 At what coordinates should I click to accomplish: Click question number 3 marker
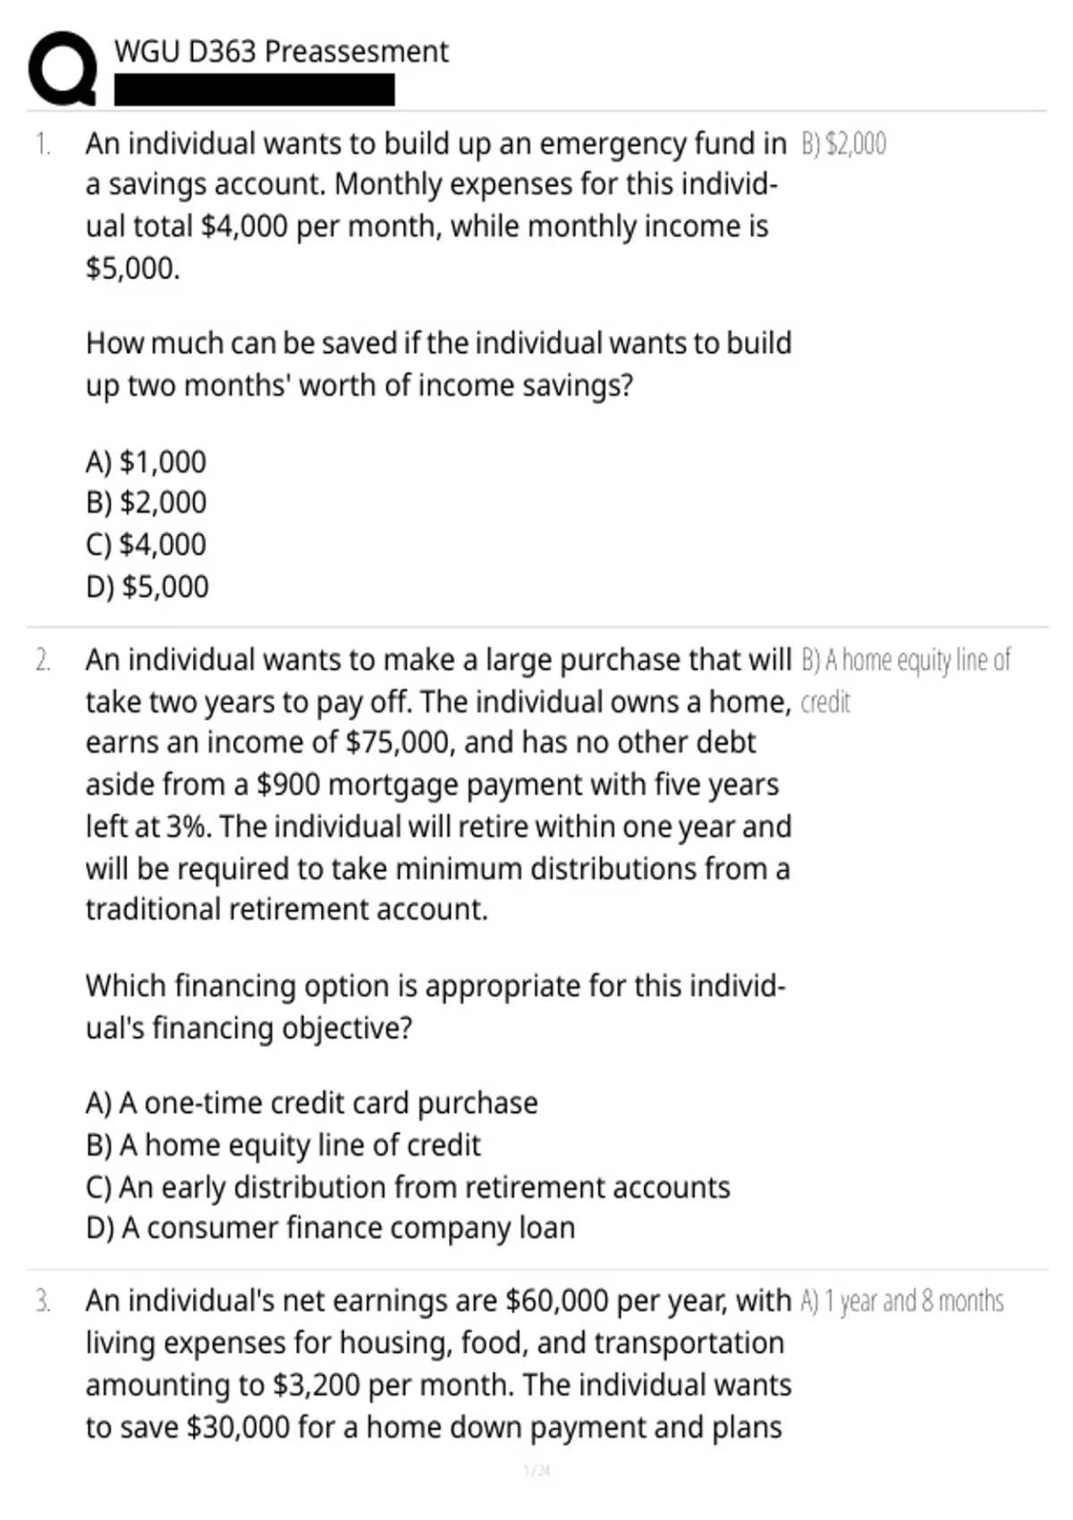point(43,1301)
